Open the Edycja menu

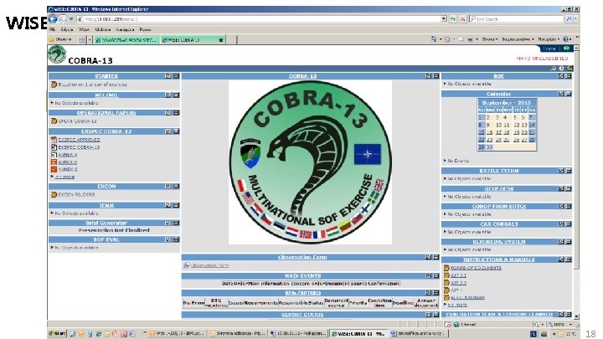pyautogui.click(x=67, y=29)
